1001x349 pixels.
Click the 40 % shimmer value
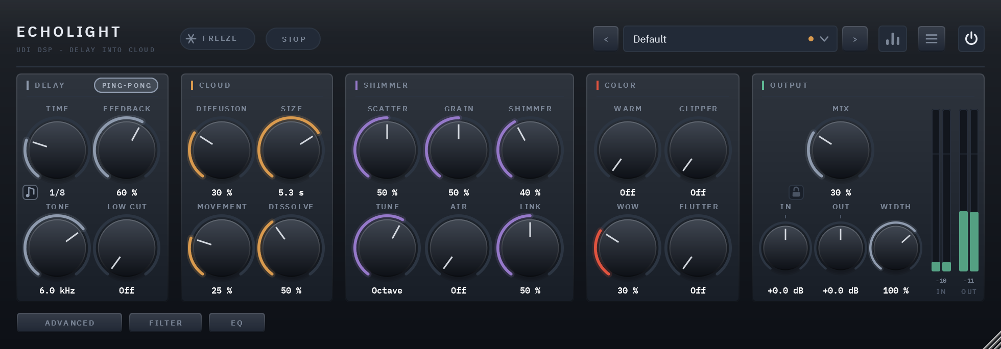pyautogui.click(x=530, y=192)
